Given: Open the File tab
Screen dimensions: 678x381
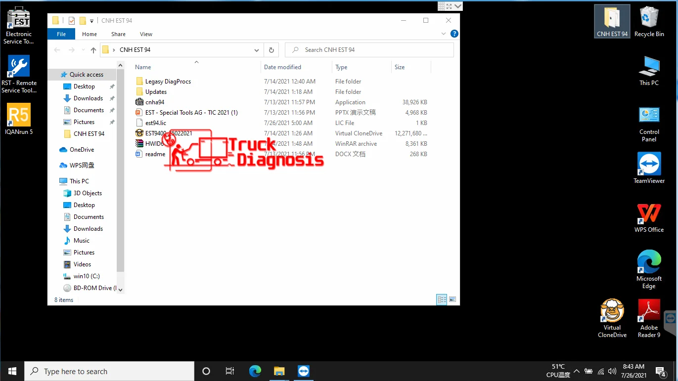Looking at the screenshot, I should pos(61,34).
